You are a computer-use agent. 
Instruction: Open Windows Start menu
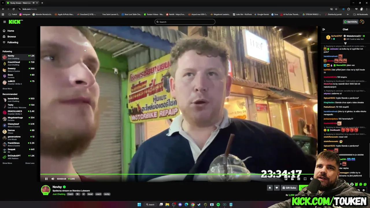pyautogui.click(x=139, y=205)
